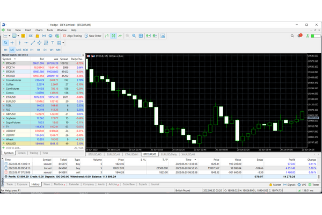Expand the templates dropdown arrow
This screenshot has height=215, width=322.
click(18, 36)
